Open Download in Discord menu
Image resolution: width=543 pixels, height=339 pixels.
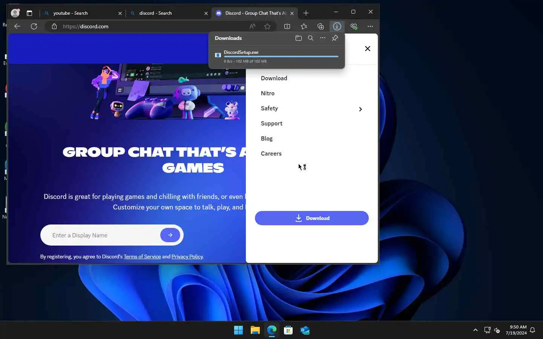pos(274,78)
